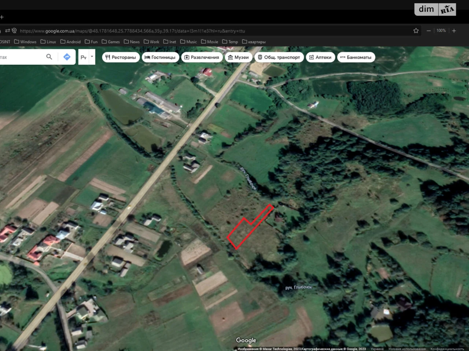The width and height of the screenshot is (469, 351).
Task: Click the 100% zoom level indicator
Action: click(x=441, y=31)
